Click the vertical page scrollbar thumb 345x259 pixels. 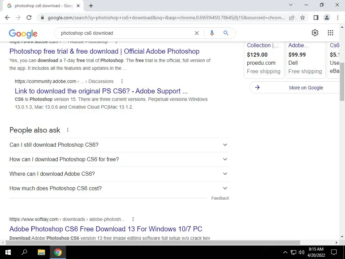pos(342,82)
